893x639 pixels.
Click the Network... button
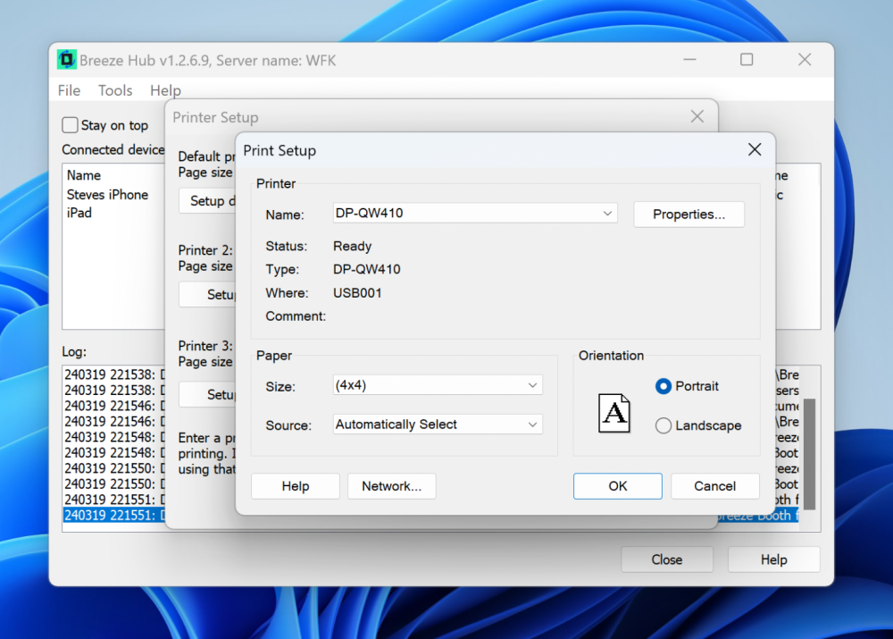point(391,486)
